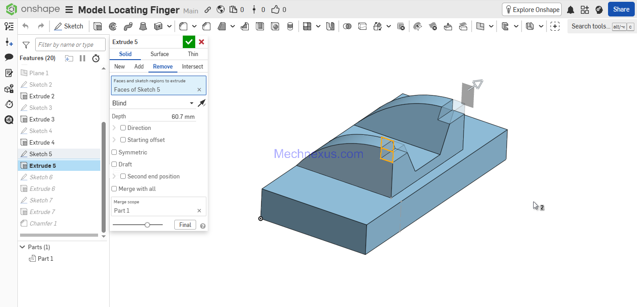Open notifications bell icon

point(571,10)
